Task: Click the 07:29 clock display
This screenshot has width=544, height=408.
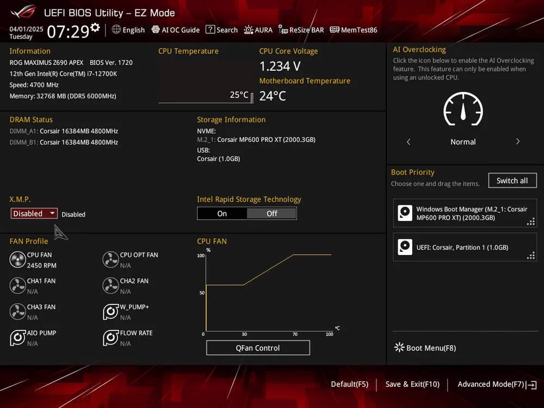Action: (x=68, y=32)
